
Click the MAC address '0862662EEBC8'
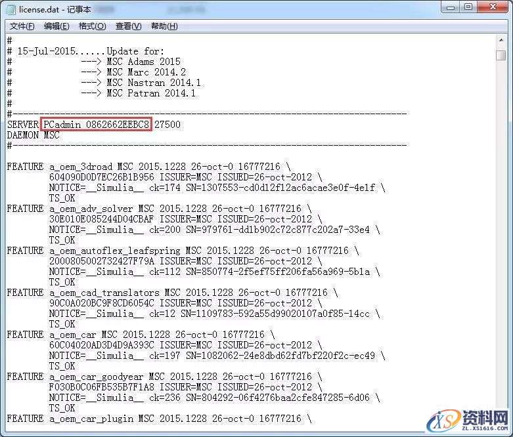[x=118, y=125]
